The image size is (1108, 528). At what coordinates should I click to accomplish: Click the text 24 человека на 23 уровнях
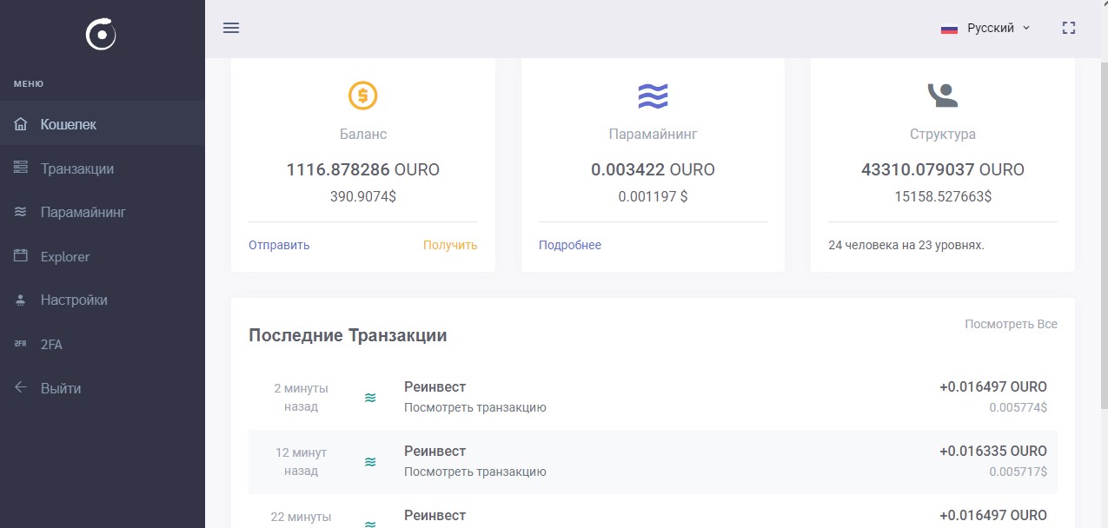[906, 245]
